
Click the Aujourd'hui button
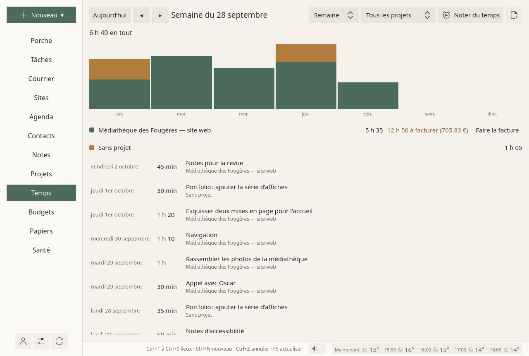tap(110, 15)
